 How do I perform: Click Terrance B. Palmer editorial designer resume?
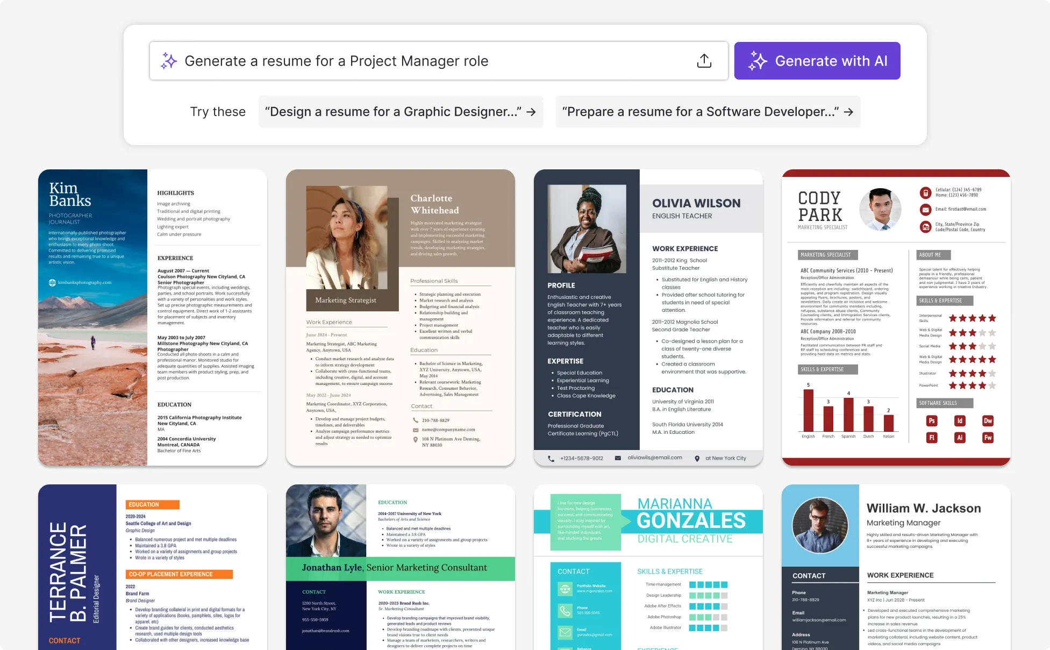pos(152,565)
